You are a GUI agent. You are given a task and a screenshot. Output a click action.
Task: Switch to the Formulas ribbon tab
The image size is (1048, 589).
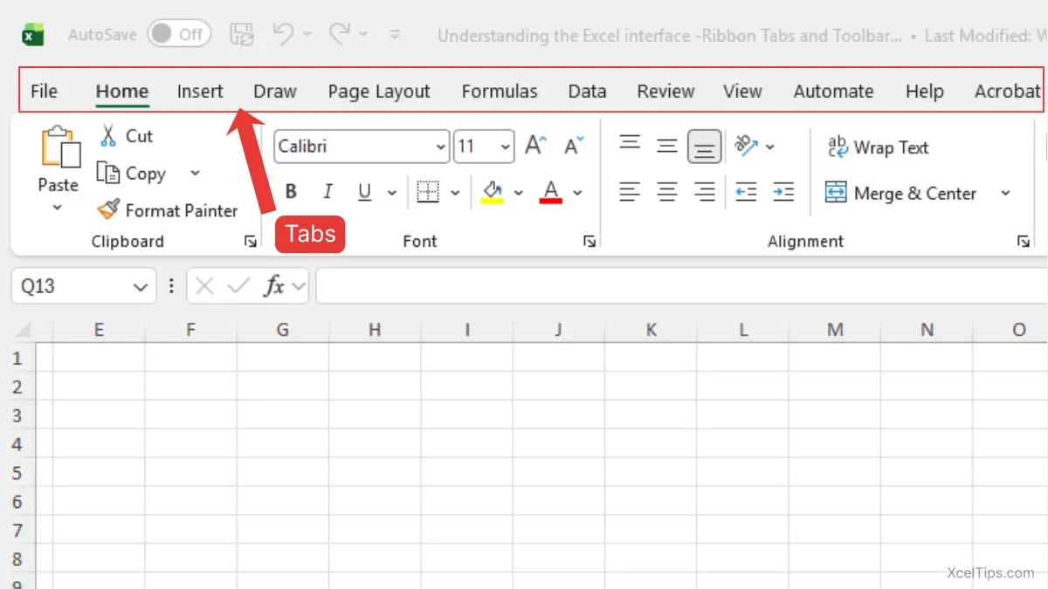(499, 91)
